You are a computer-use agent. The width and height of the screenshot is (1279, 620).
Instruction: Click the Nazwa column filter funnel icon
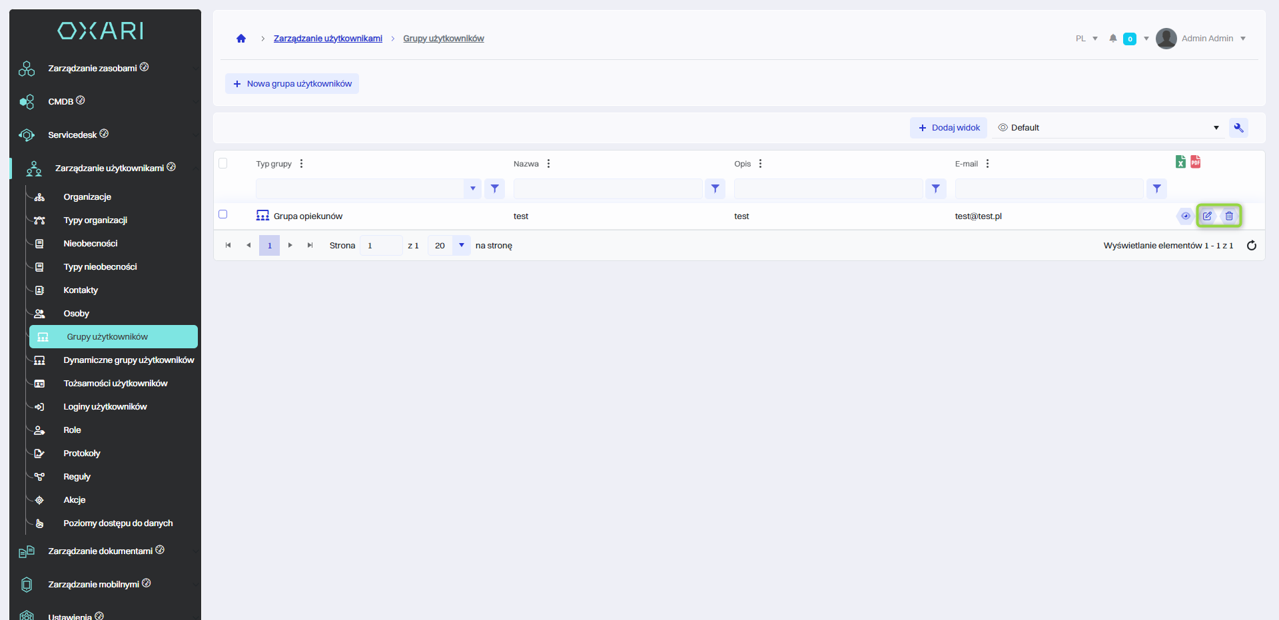tap(715, 189)
